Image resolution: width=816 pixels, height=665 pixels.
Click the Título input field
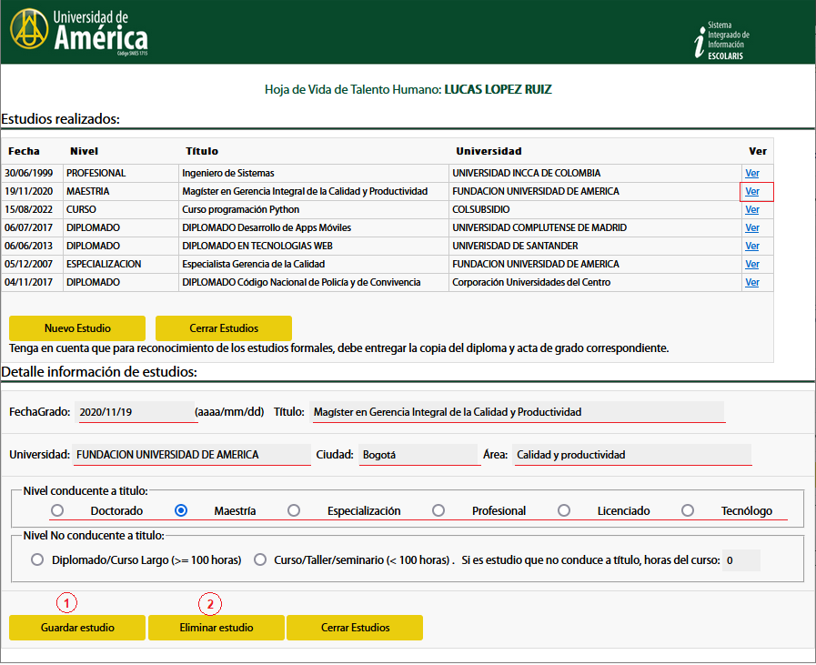516,411
